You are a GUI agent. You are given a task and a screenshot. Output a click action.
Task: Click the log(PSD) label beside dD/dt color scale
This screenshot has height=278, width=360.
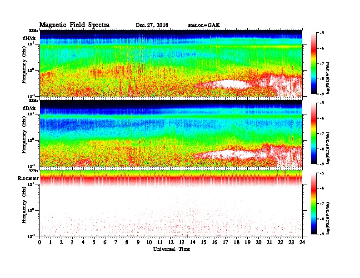click(328, 148)
